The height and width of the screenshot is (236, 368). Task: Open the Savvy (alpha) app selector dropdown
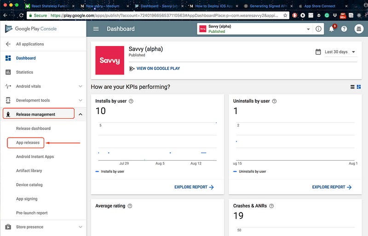308,29
